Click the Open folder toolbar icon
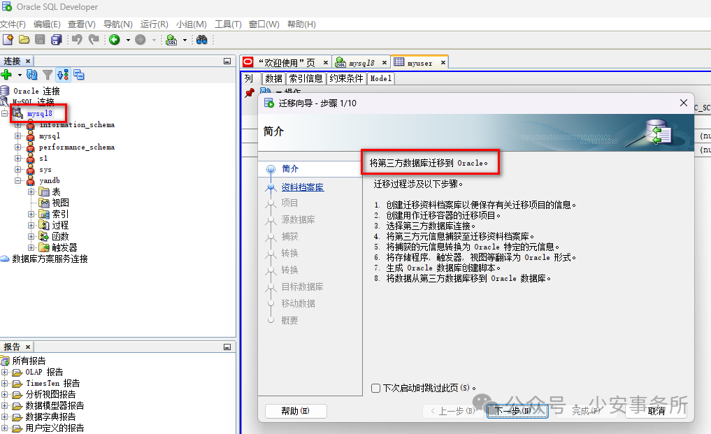This screenshot has width=711, height=434. (24, 39)
